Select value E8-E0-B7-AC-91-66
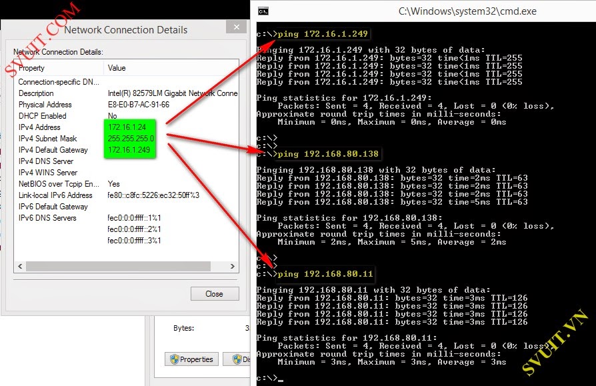Viewport: 596px width, 386px height. pos(139,105)
